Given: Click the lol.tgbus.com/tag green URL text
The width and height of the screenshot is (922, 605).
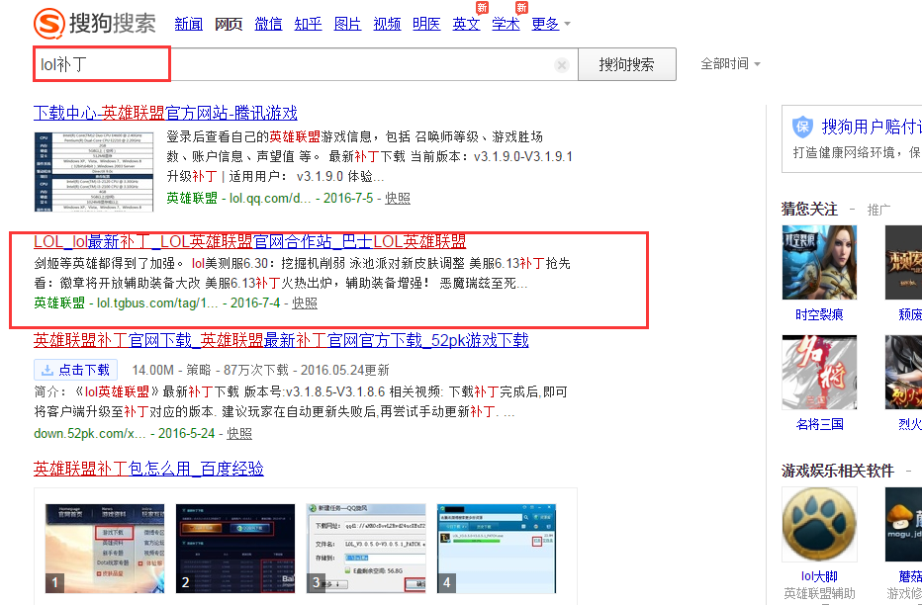Looking at the screenshot, I should click(x=157, y=303).
